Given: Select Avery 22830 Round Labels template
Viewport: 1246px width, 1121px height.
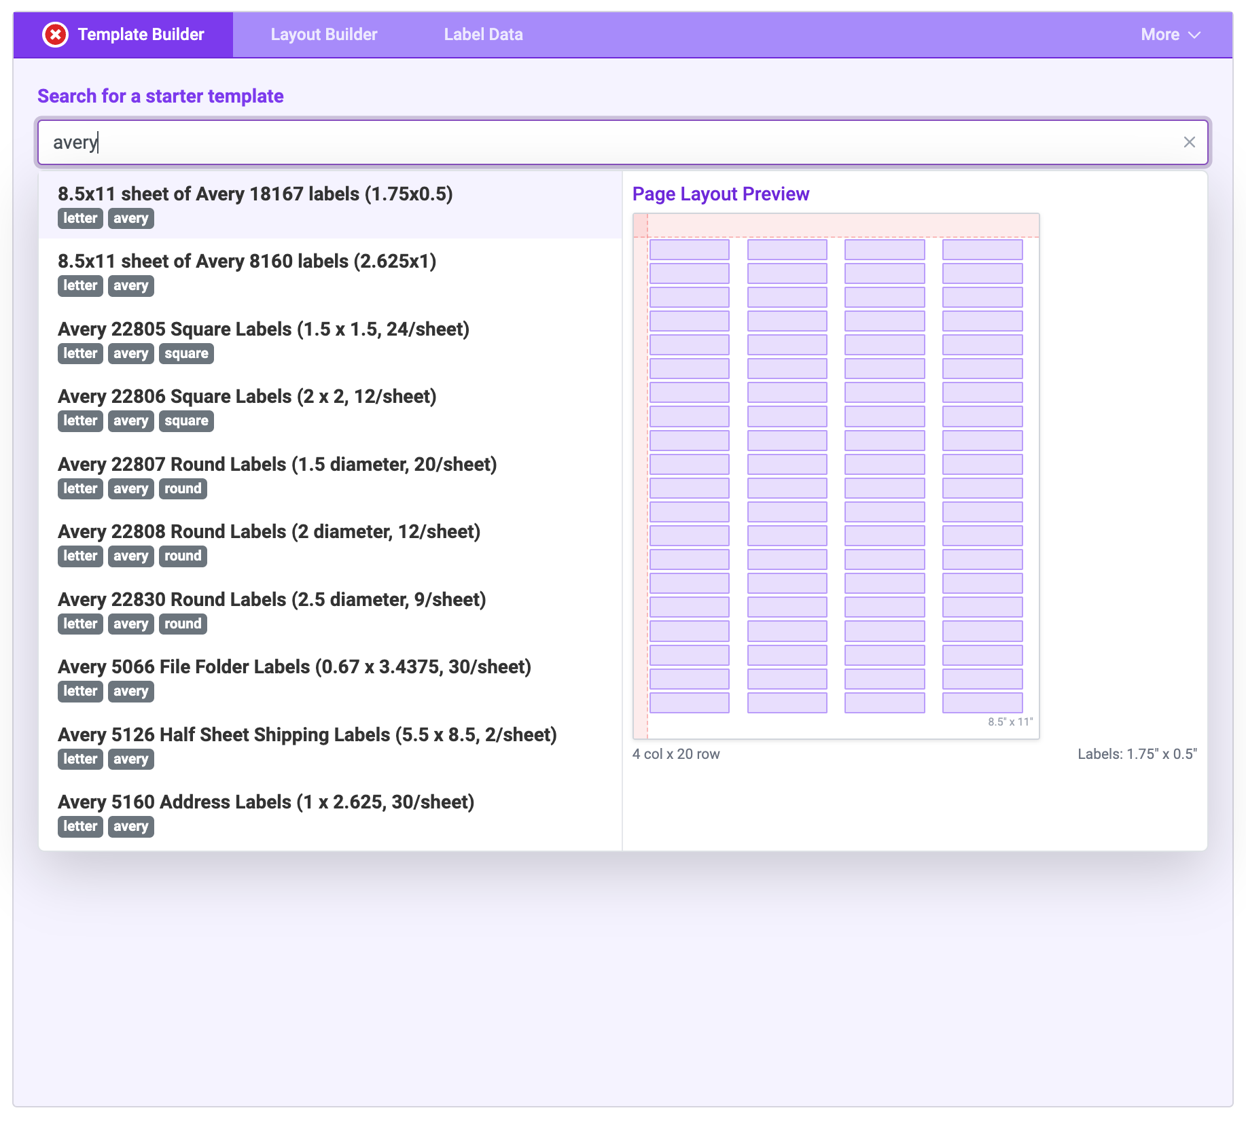Looking at the screenshot, I should (x=330, y=610).
